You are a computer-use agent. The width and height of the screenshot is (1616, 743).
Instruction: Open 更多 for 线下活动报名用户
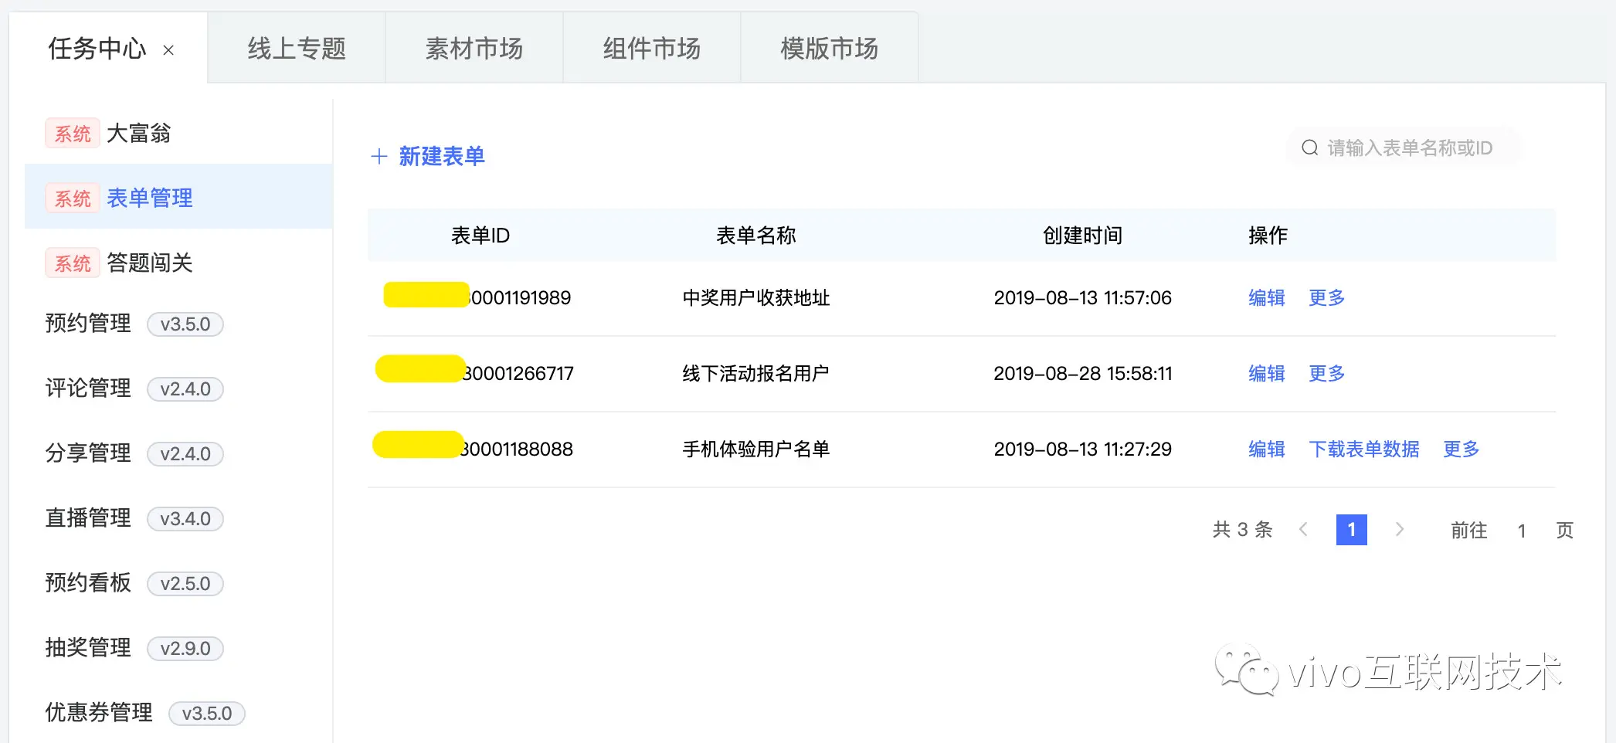click(1327, 373)
